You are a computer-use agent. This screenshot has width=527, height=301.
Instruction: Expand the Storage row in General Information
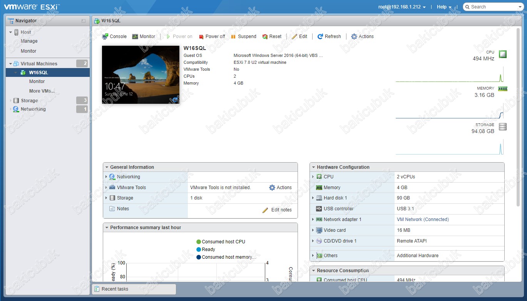pyautogui.click(x=106, y=198)
